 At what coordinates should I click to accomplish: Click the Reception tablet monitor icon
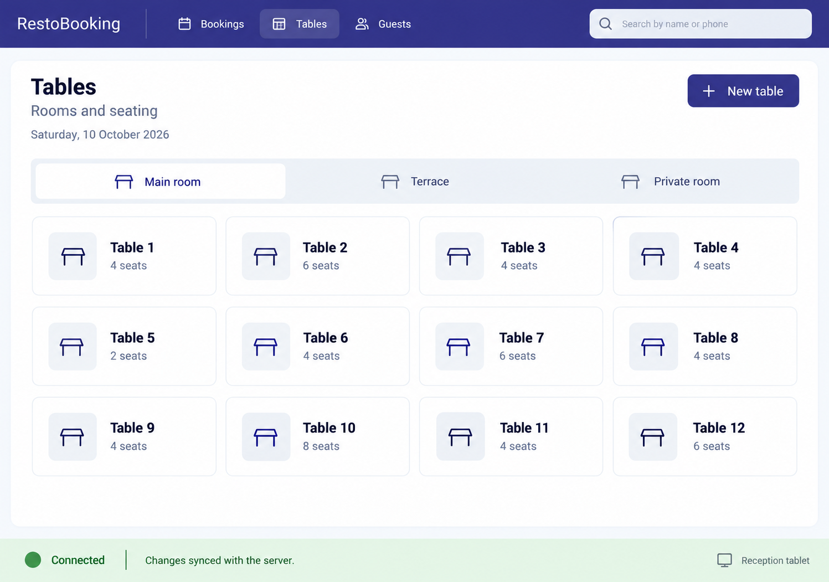pos(724,560)
